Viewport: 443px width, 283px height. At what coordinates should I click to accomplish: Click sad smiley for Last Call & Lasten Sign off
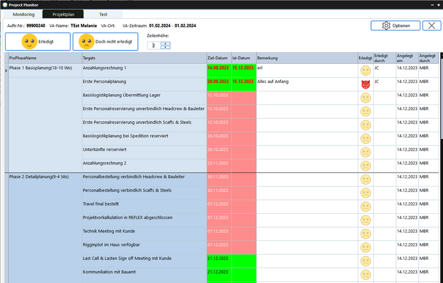point(365,261)
